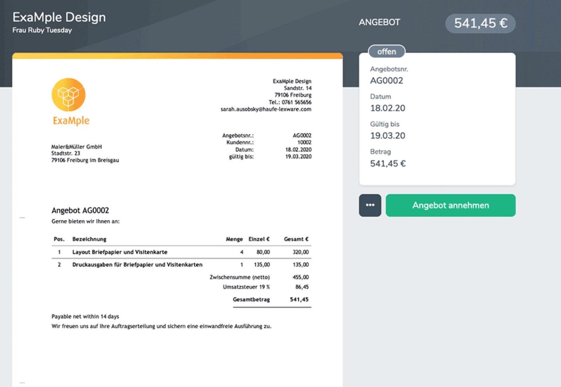
Task: Click the row Layout Briefpapier und Visitenkarte
Action: [x=181, y=252]
